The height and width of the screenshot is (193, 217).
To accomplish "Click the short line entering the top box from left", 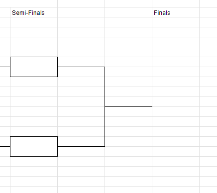I will [5, 67].
